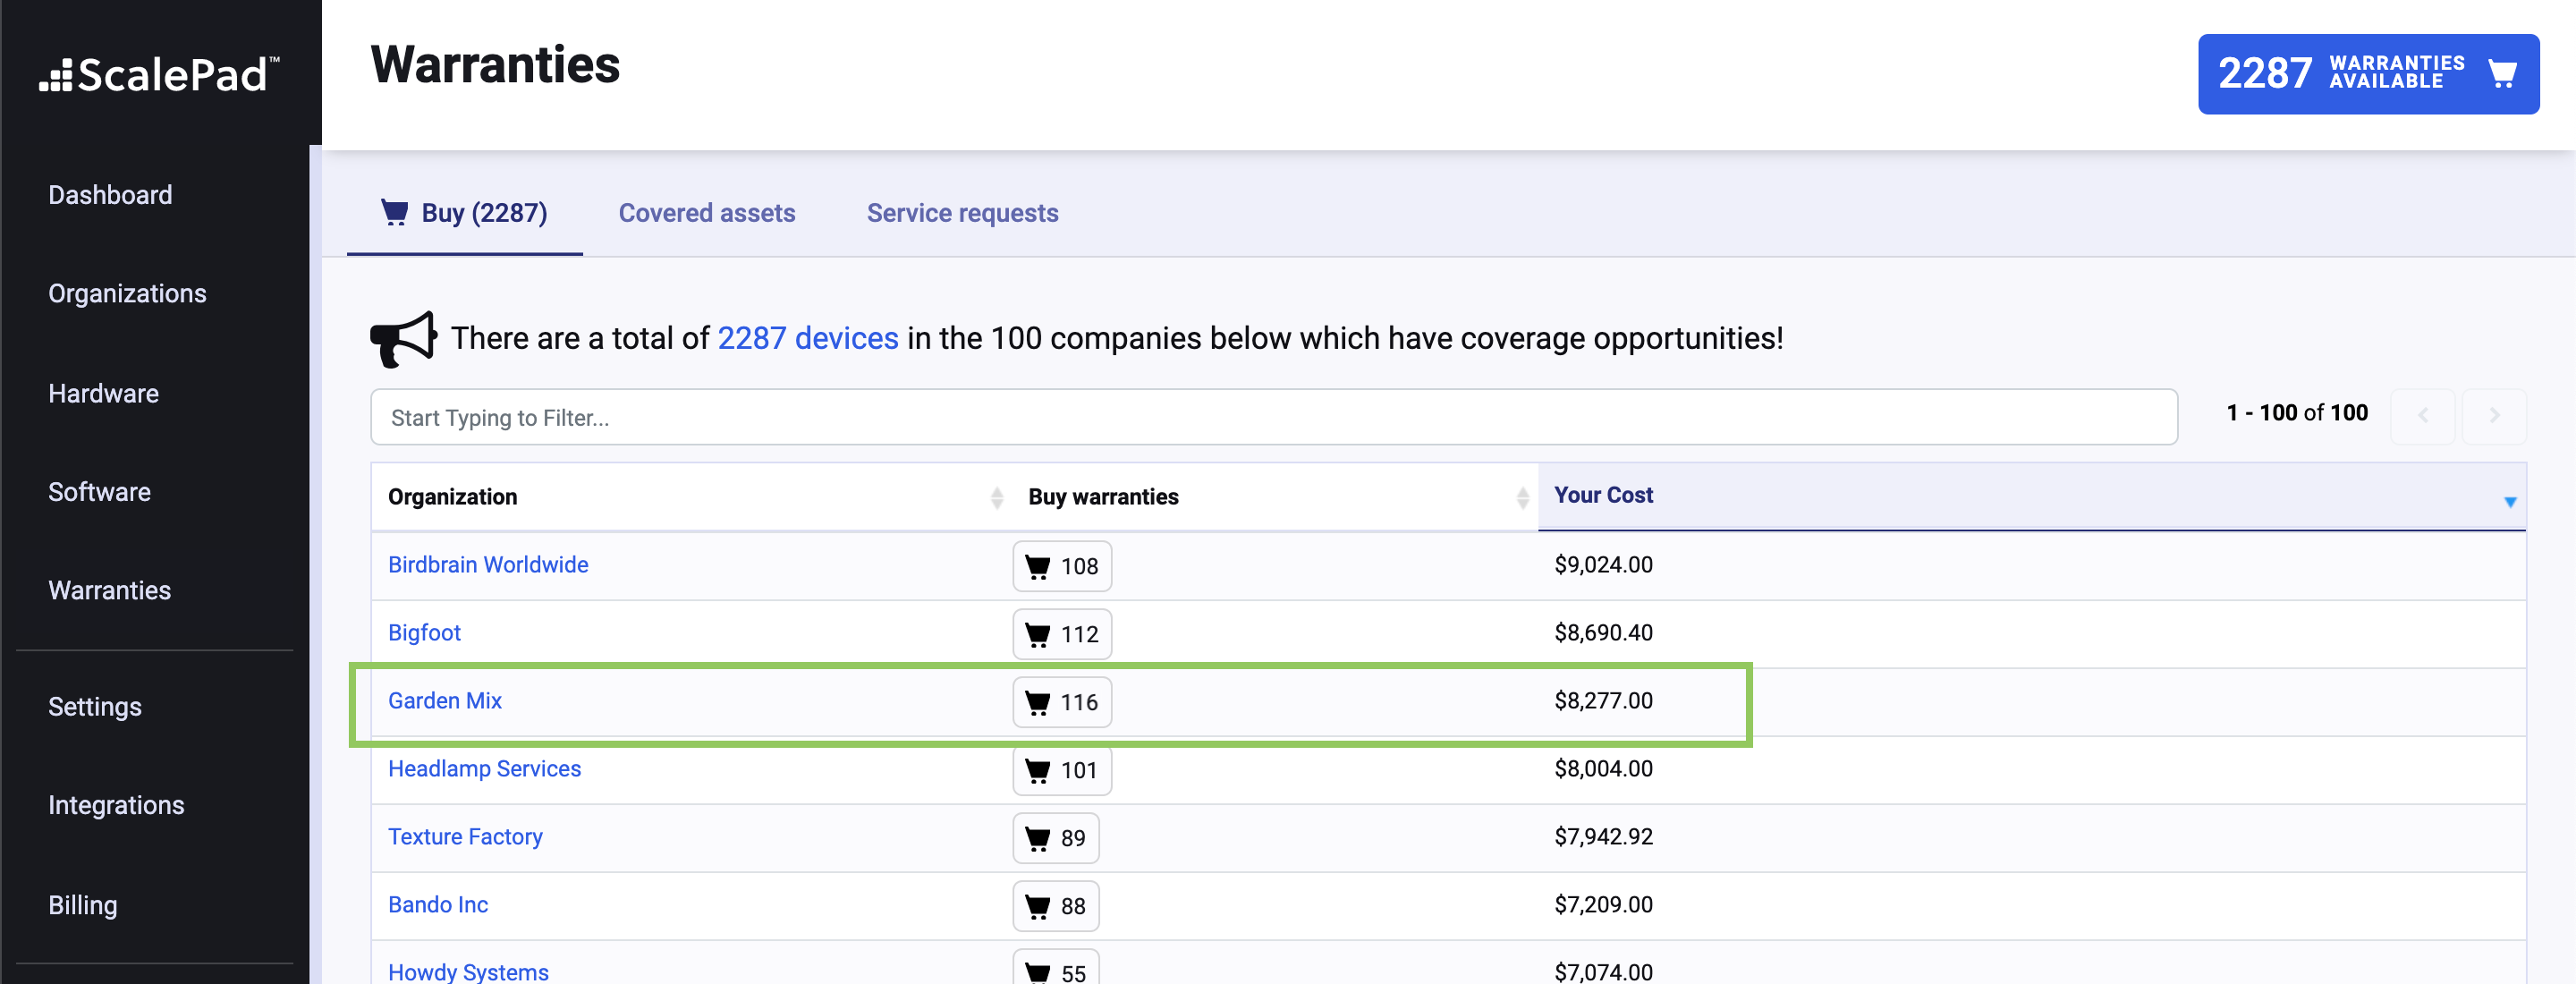Click Bando Inc cart button 88
This screenshot has height=984, width=2576.
[x=1055, y=906]
